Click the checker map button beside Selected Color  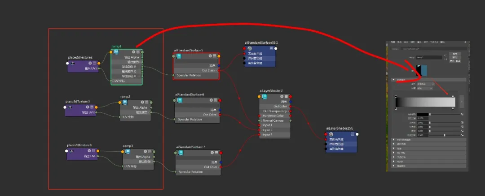tap(462, 114)
